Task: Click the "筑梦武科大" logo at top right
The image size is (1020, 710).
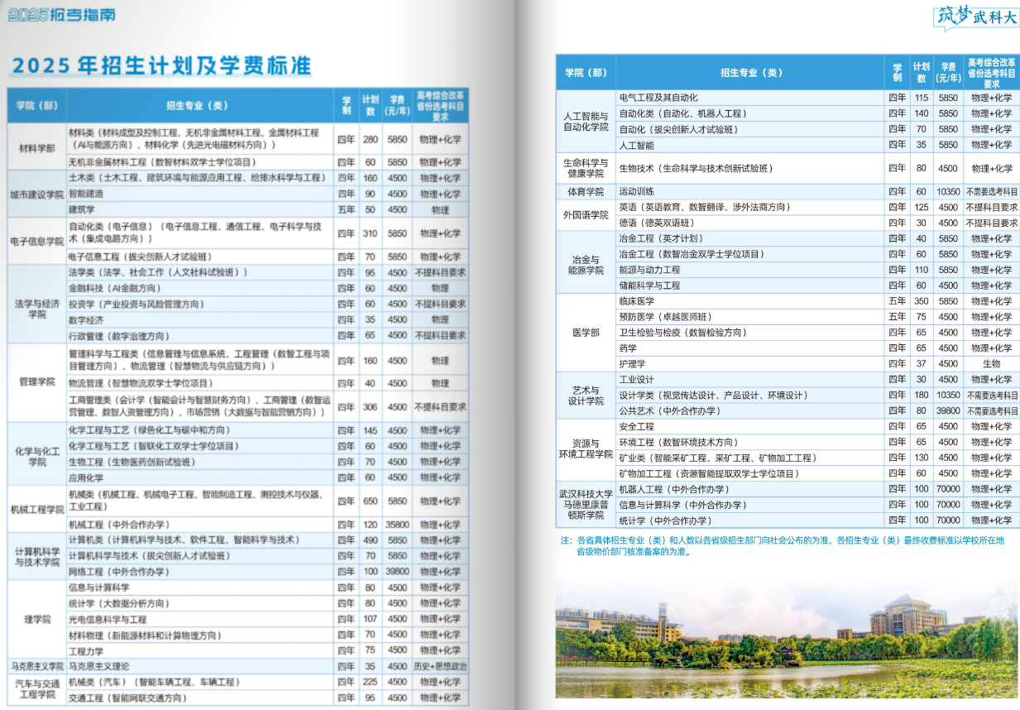Action: 976,17
